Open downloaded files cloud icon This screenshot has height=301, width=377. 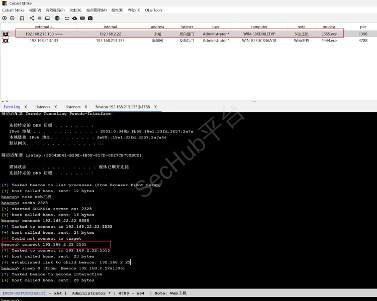click(x=75, y=18)
